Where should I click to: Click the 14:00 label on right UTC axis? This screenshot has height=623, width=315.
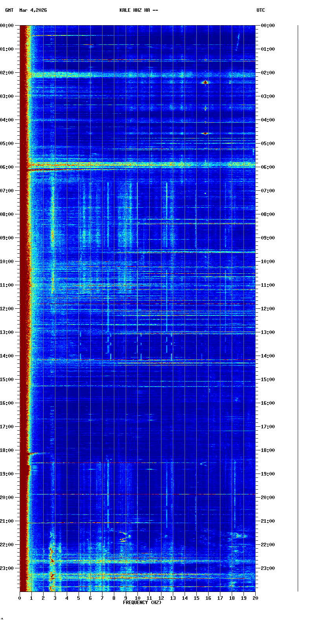[x=268, y=356]
